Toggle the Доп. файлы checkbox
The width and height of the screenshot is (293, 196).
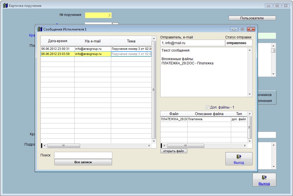(x=207, y=107)
